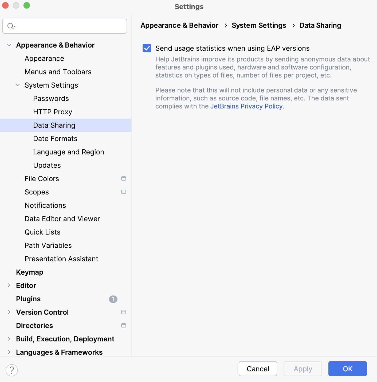
Task: Focus the settings search field
Action: (69, 26)
